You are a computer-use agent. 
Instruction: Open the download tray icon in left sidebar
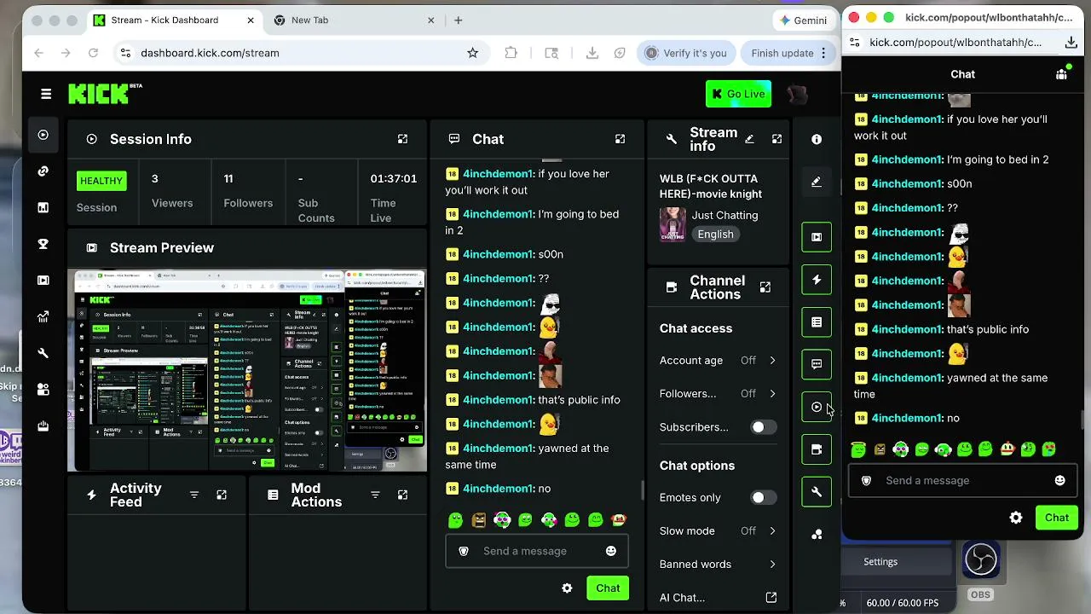(43, 426)
